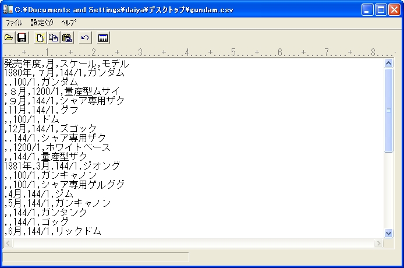Click the line ,,1200/1,ホワイトベース
The height and width of the screenshot is (268, 404).
[x=57, y=147]
